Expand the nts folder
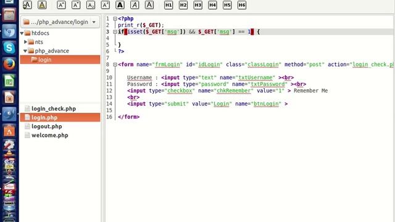This screenshot has height=222, width=395. coord(25,42)
